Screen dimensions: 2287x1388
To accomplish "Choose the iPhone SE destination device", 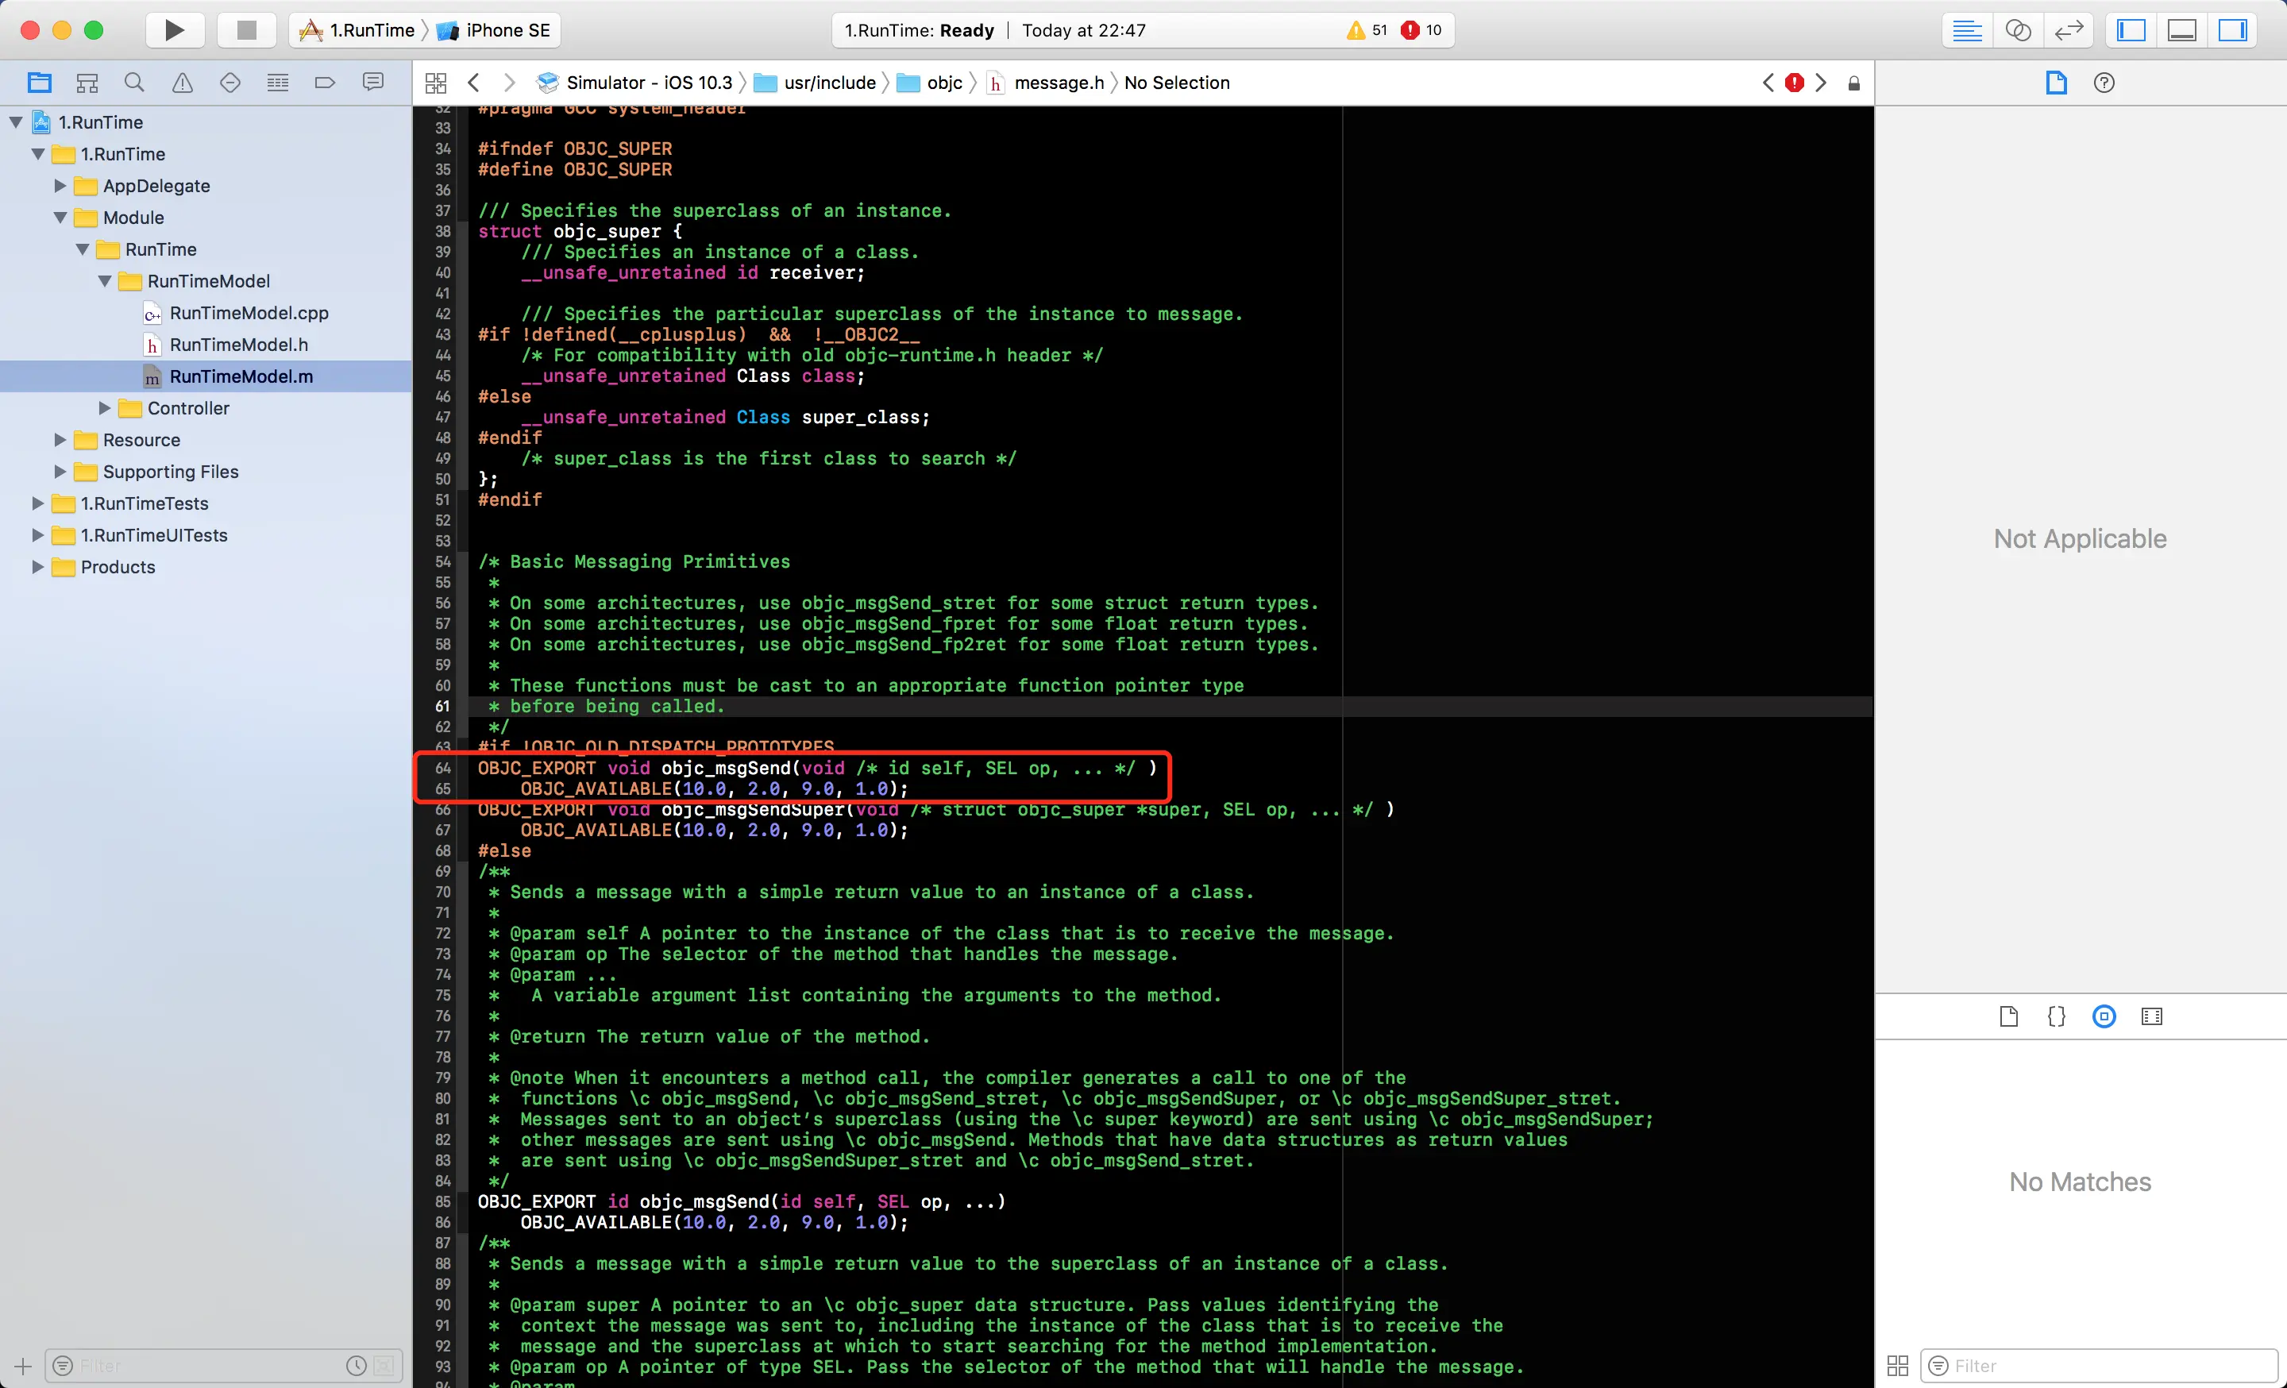I will (x=496, y=31).
